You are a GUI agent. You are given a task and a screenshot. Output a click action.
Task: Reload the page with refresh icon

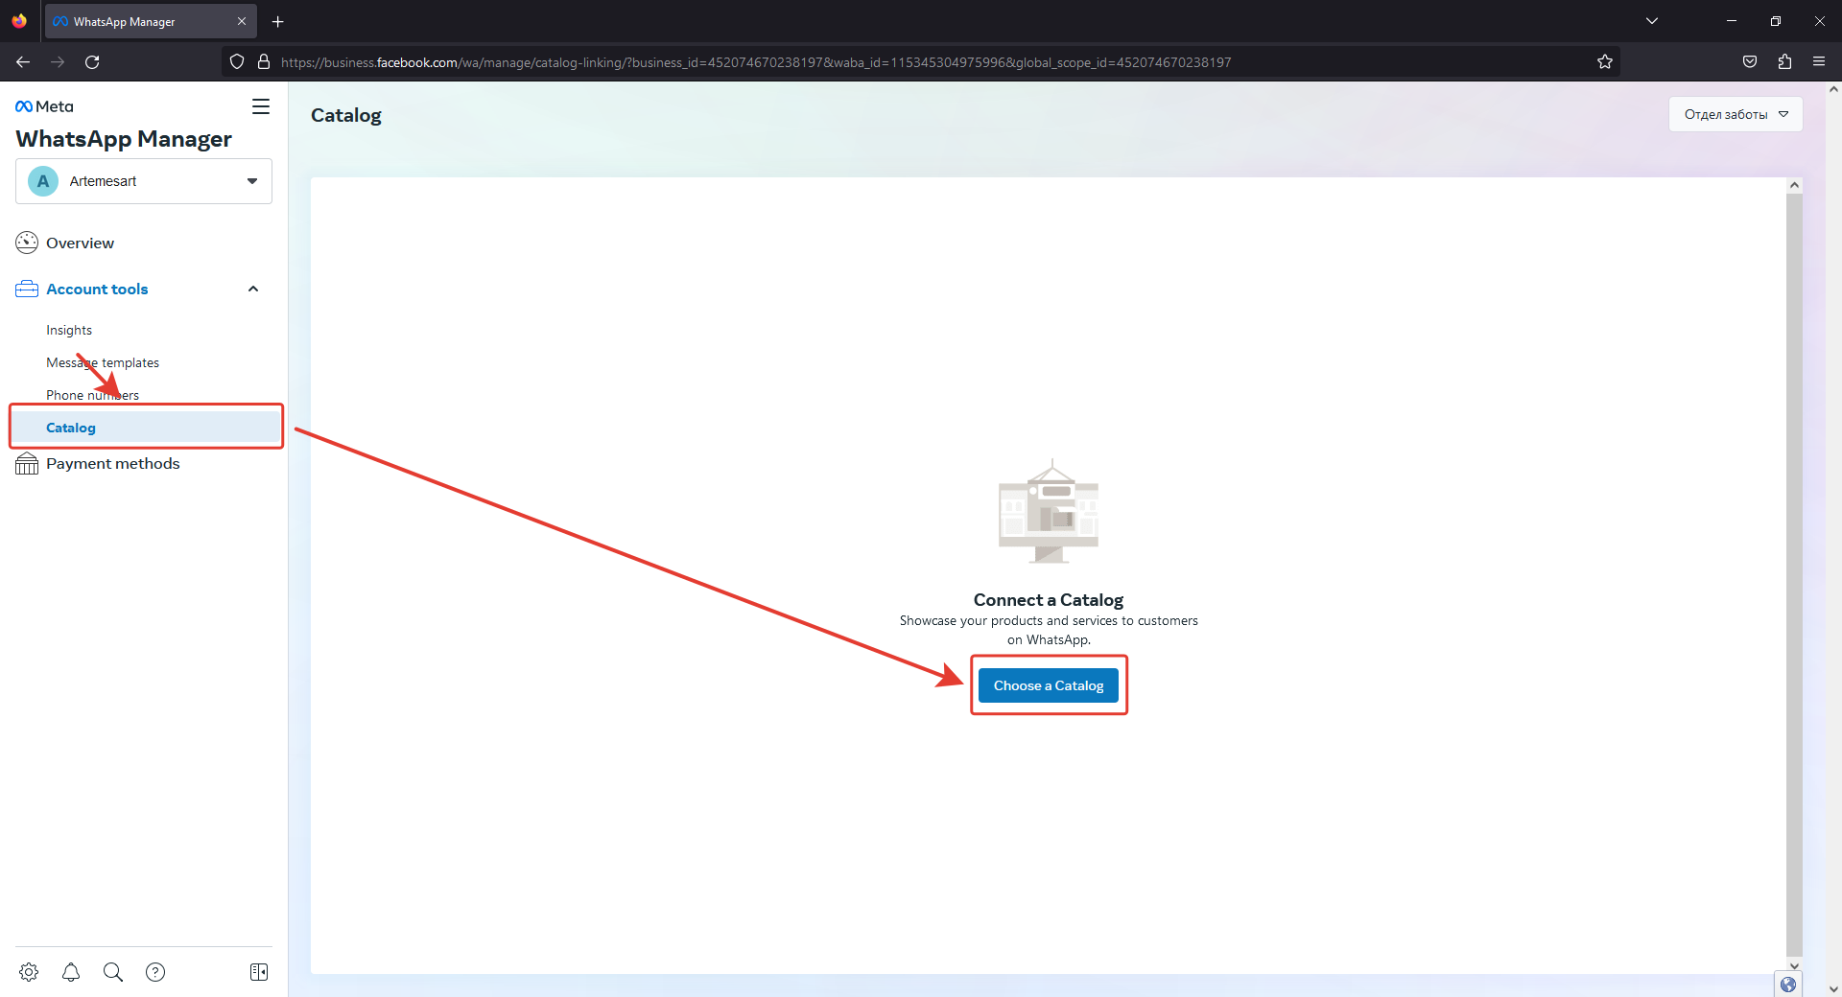coord(92,61)
